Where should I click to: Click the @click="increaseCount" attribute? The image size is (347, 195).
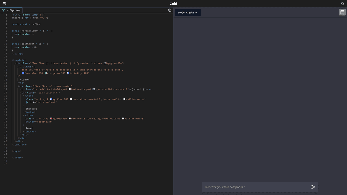point(41,102)
